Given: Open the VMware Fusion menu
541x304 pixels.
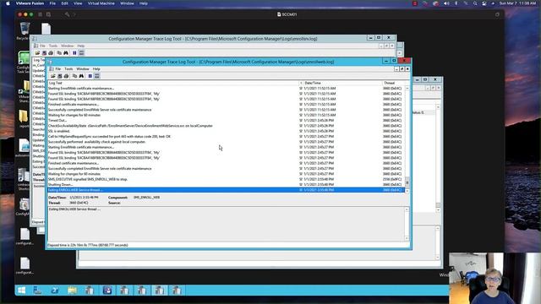Looking at the screenshot, I should (30, 3).
